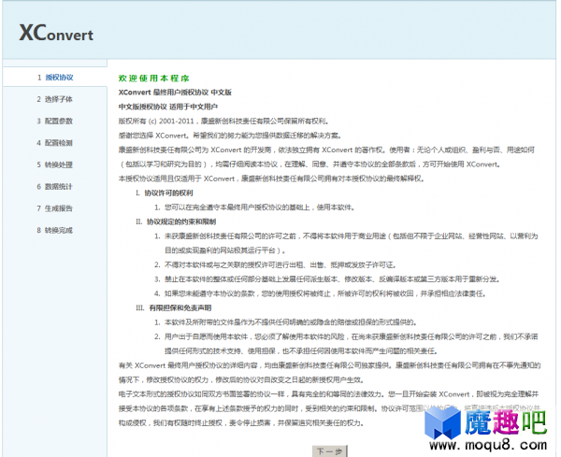This screenshot has height=457, width=561.
Task: Click section II. 协议规定的约束和限制
Action: [176, 221]
